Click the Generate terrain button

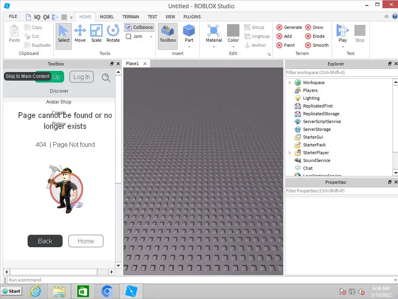click(289, 27)
